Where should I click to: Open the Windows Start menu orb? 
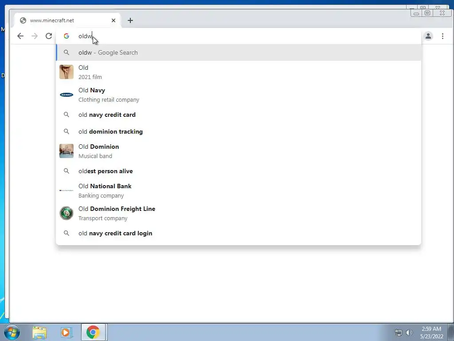12,332
